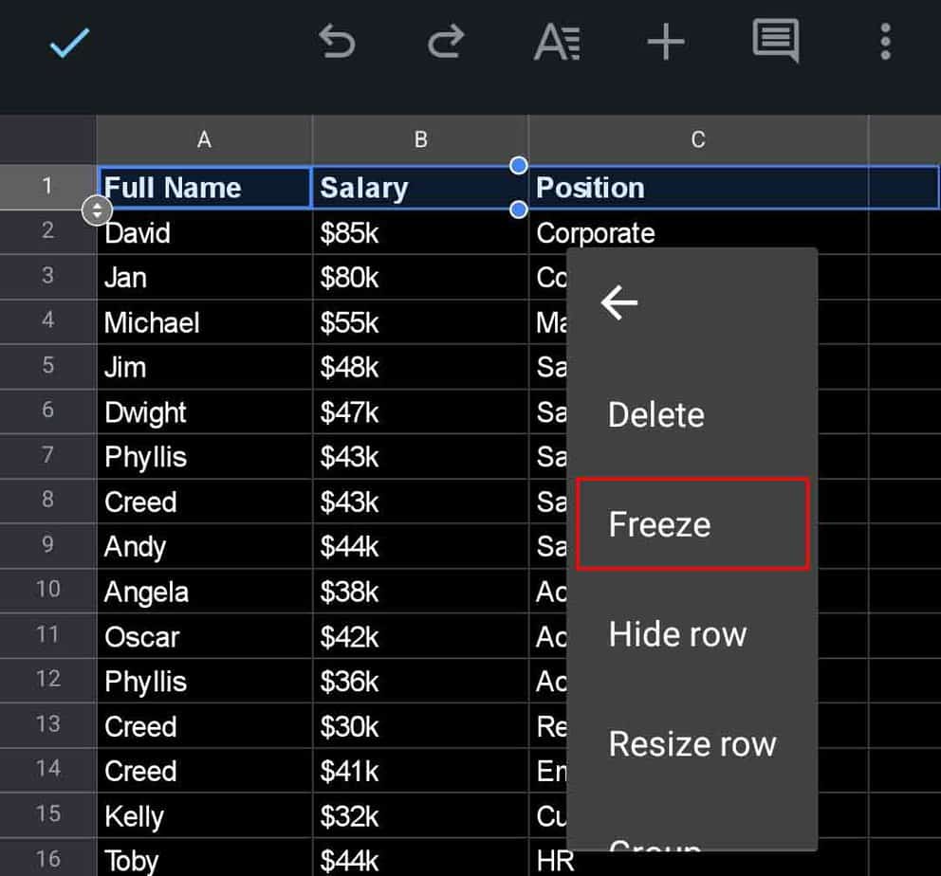Click the Dwight name cell
The height and width of the screenshot is (876, 941).
click(x=204, y=412)
